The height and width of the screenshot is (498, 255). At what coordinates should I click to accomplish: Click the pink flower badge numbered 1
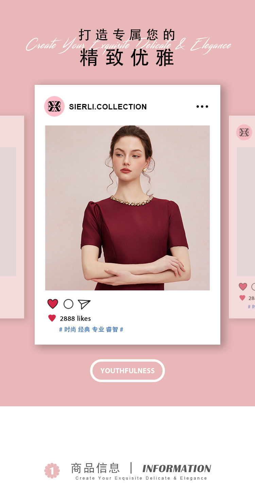tap(52, 471)
